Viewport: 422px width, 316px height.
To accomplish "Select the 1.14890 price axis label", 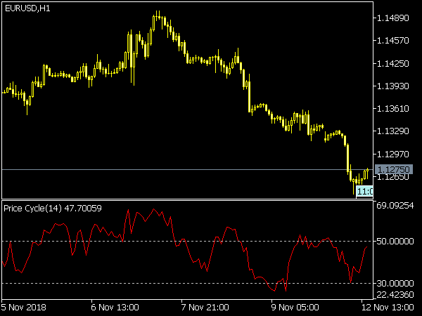I will coord(393,18).
